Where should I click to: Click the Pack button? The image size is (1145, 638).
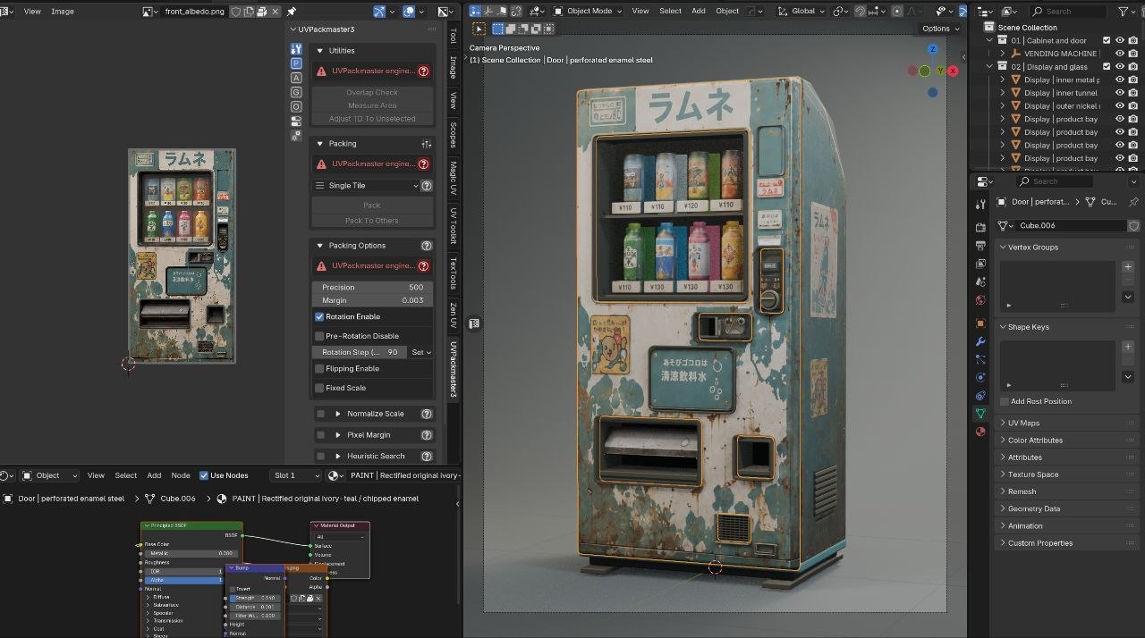pos(372,206)
